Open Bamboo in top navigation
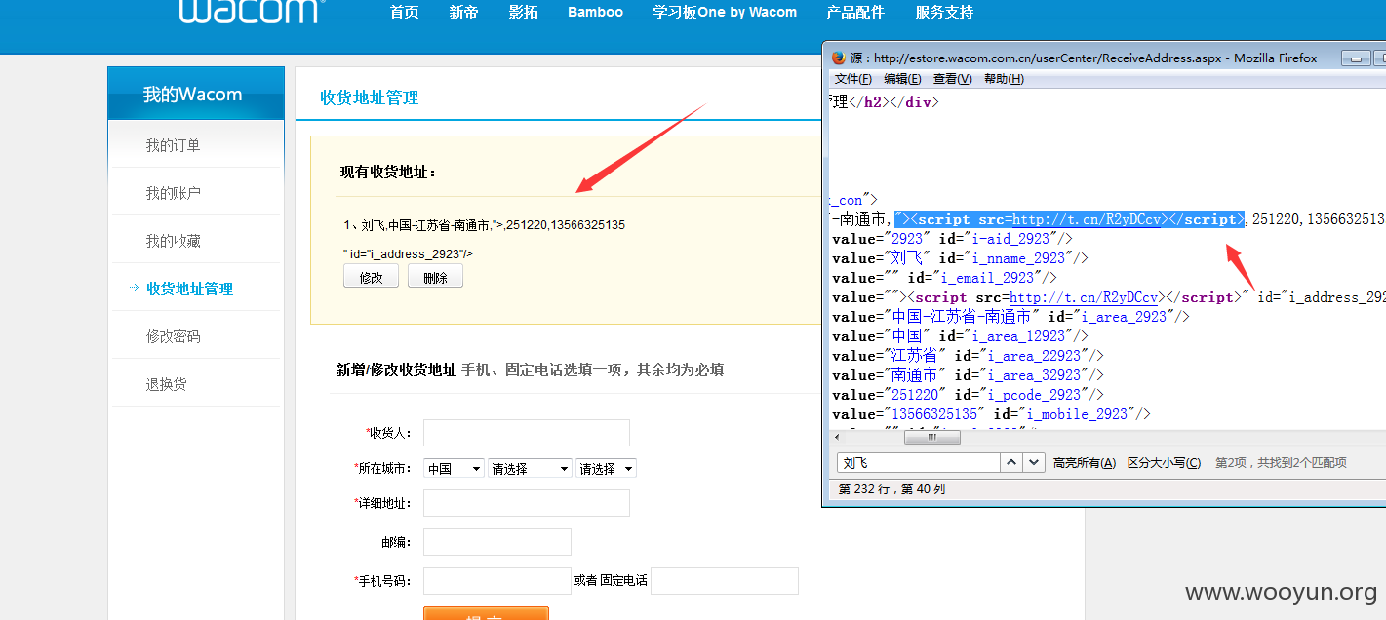 pos(595,13)
